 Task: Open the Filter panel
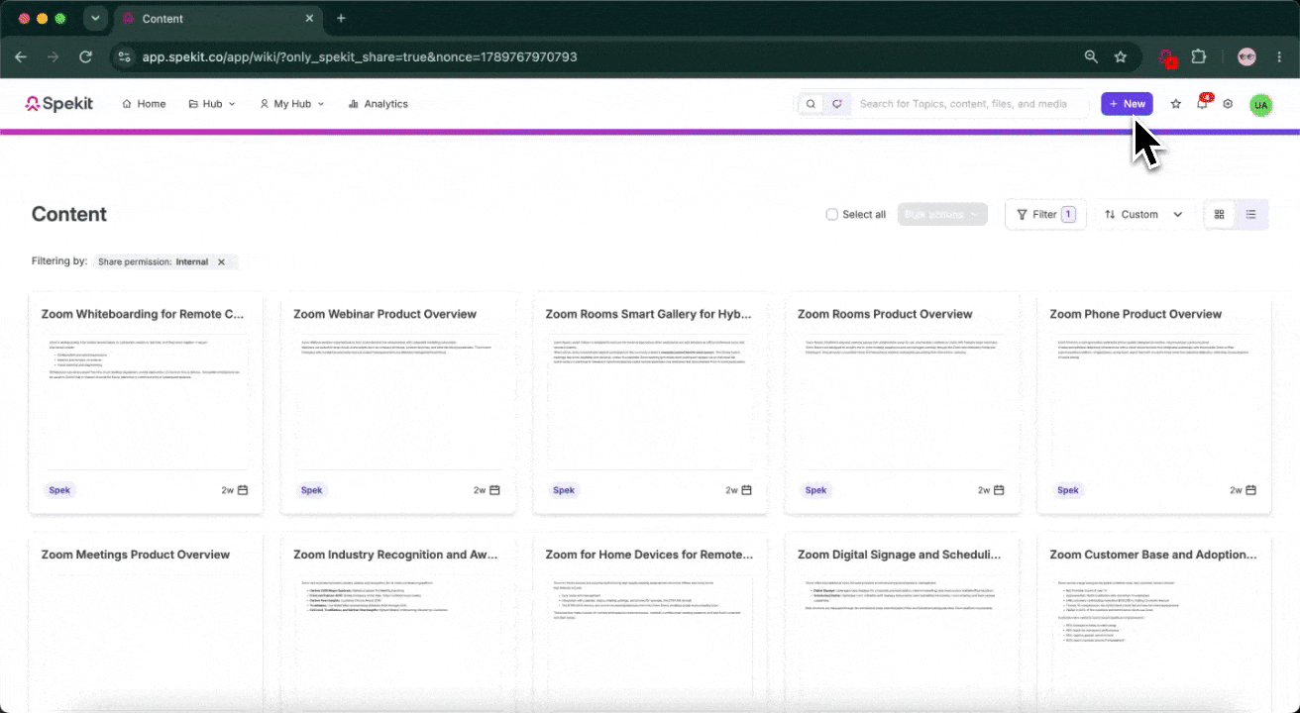1045,215
